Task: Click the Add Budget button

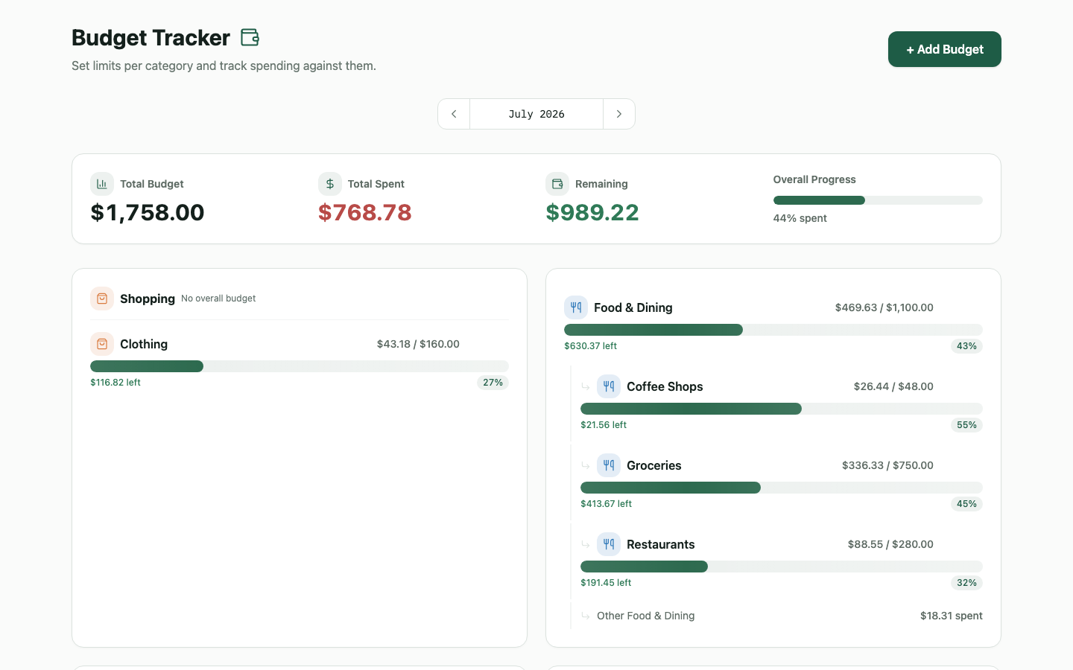Action: (945, 49)
